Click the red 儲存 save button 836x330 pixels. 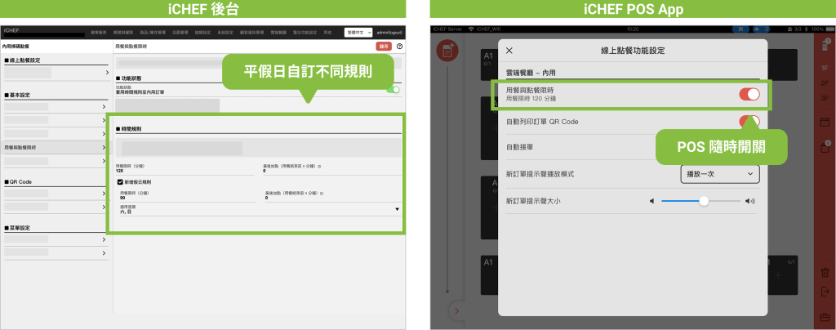point(384,47)
